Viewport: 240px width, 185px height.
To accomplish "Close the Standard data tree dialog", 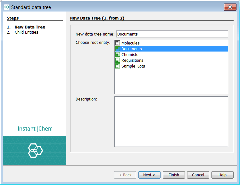I will [x=230, y=7].
